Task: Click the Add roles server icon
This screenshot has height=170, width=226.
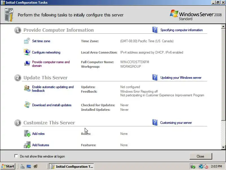Action: [27, 133]
